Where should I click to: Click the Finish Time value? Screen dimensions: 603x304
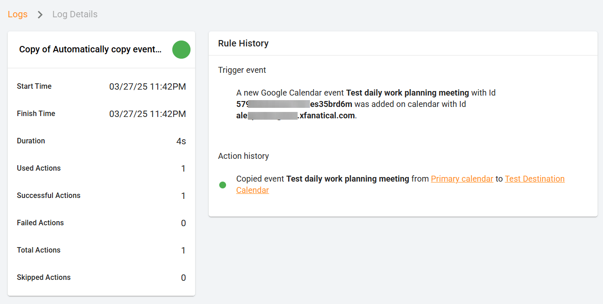pos(147,114)
